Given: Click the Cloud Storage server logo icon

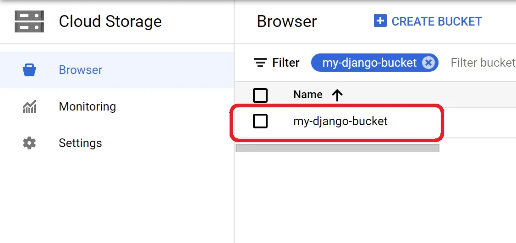Looking at the screenshot, I should click(x=29, y=21).
